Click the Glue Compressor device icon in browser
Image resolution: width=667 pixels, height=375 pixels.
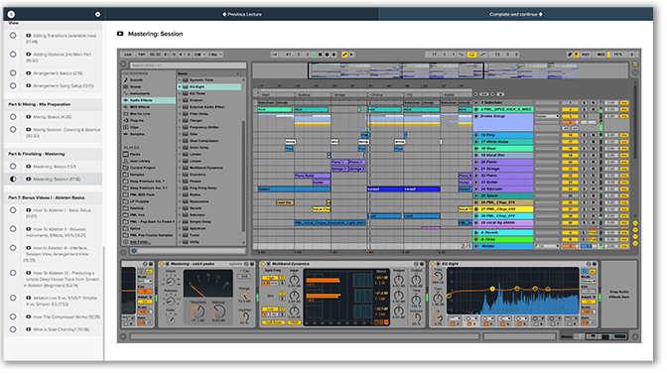186,141
